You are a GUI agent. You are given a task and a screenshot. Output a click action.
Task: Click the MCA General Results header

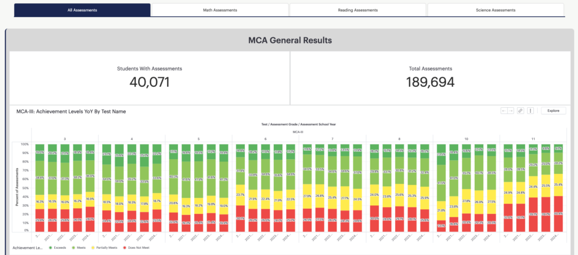click(x=290, y=40)
